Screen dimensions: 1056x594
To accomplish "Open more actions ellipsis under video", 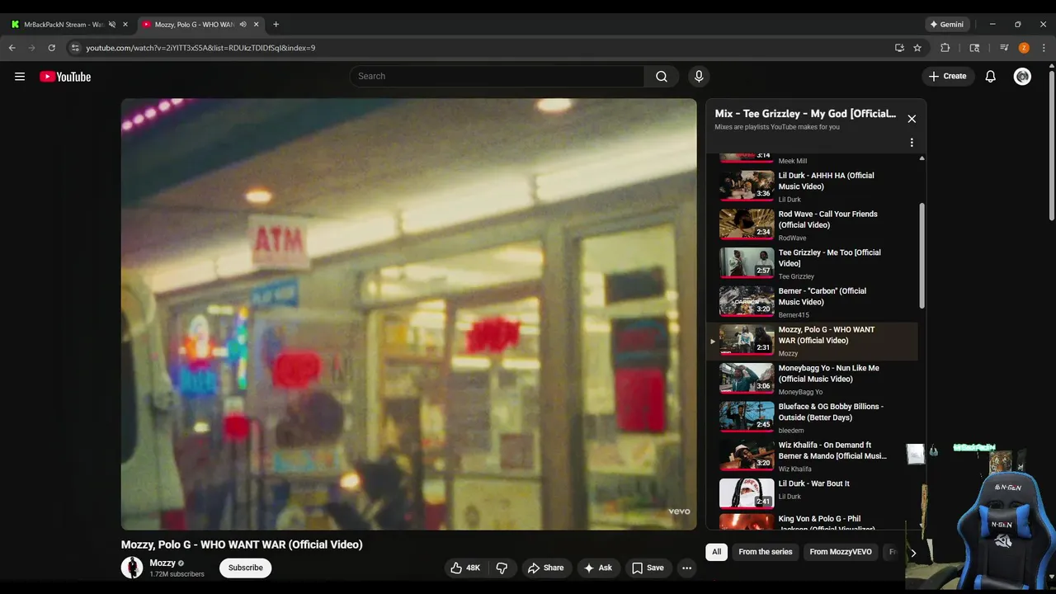I will pos(686,568).
